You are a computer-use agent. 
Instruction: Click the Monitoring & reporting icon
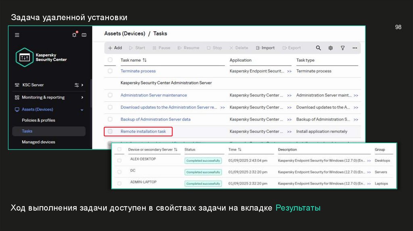pos(17,97)
